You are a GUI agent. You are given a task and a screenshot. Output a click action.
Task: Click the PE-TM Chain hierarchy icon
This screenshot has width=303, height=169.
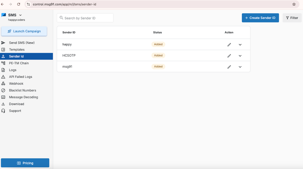(x=3, y=63)
